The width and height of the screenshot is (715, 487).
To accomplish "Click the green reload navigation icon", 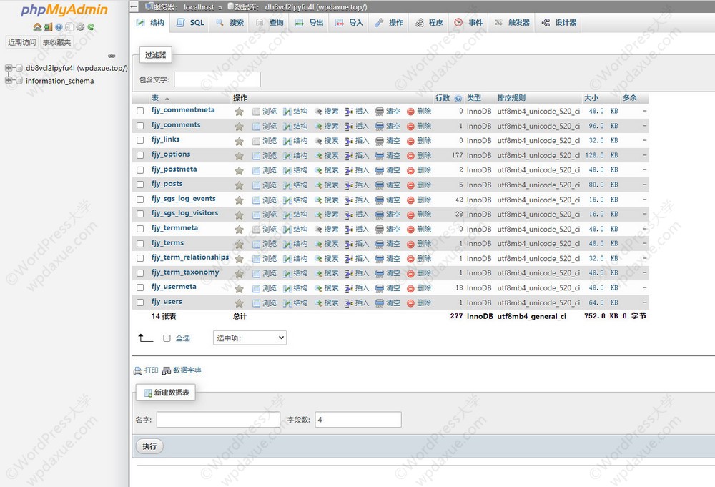I will click(x=91, y=27).
